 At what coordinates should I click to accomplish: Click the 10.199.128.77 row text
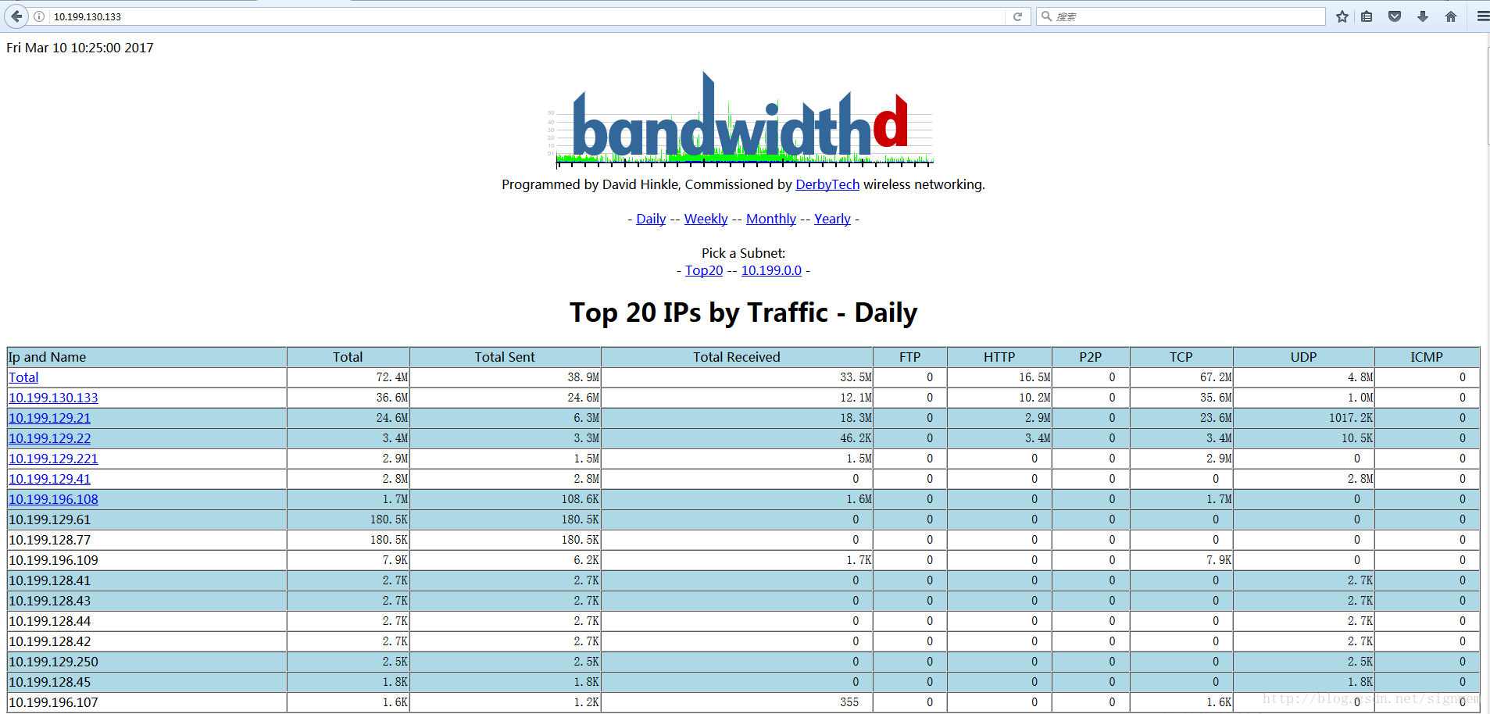click(49, 540)
